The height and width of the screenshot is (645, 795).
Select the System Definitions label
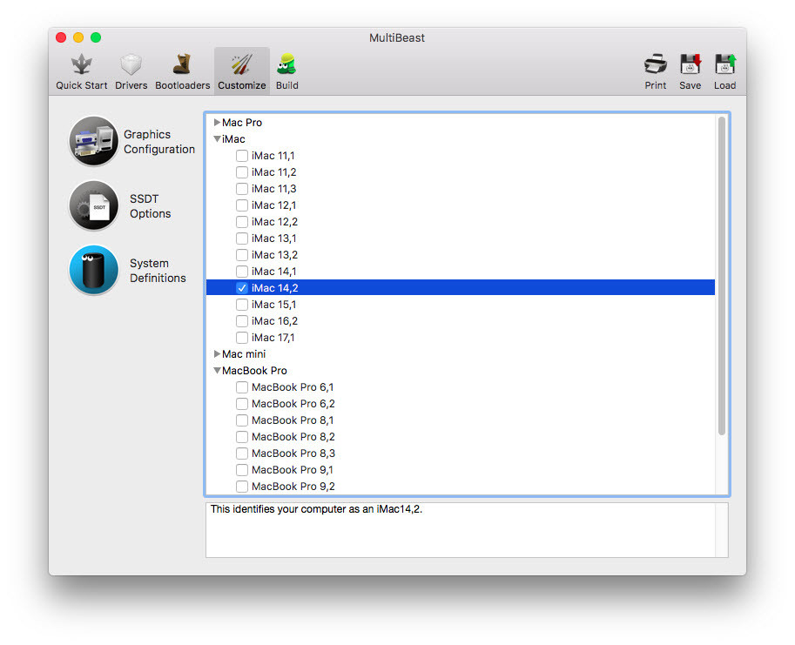point(158,271)
